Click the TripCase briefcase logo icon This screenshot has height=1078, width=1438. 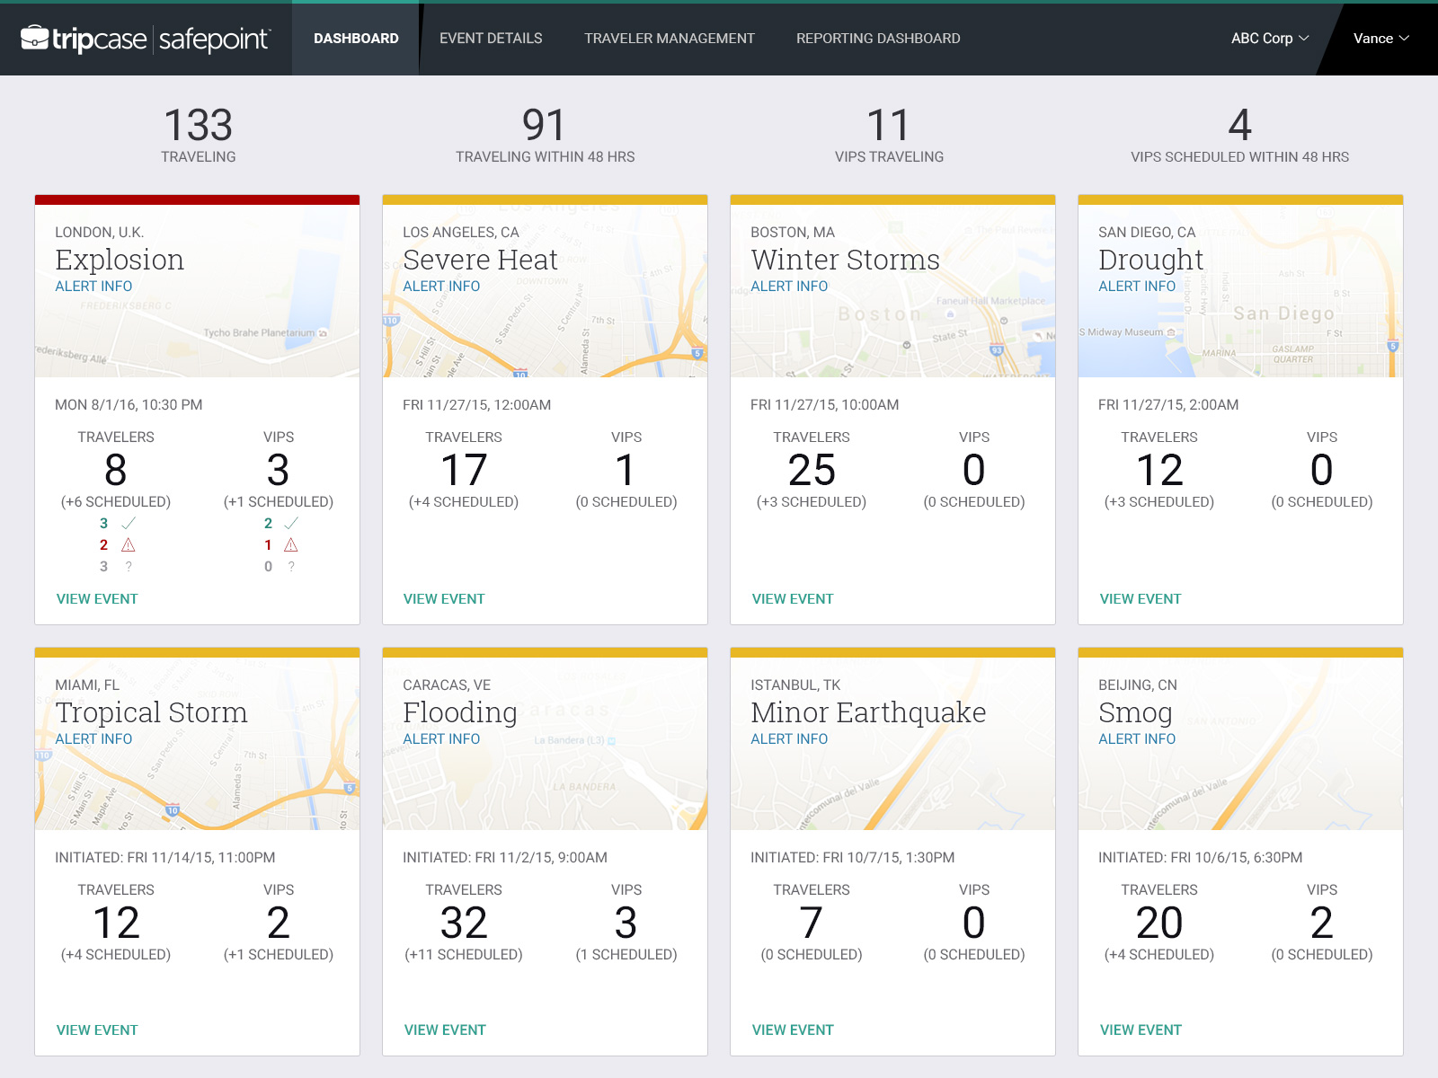[x=34, y=38]
